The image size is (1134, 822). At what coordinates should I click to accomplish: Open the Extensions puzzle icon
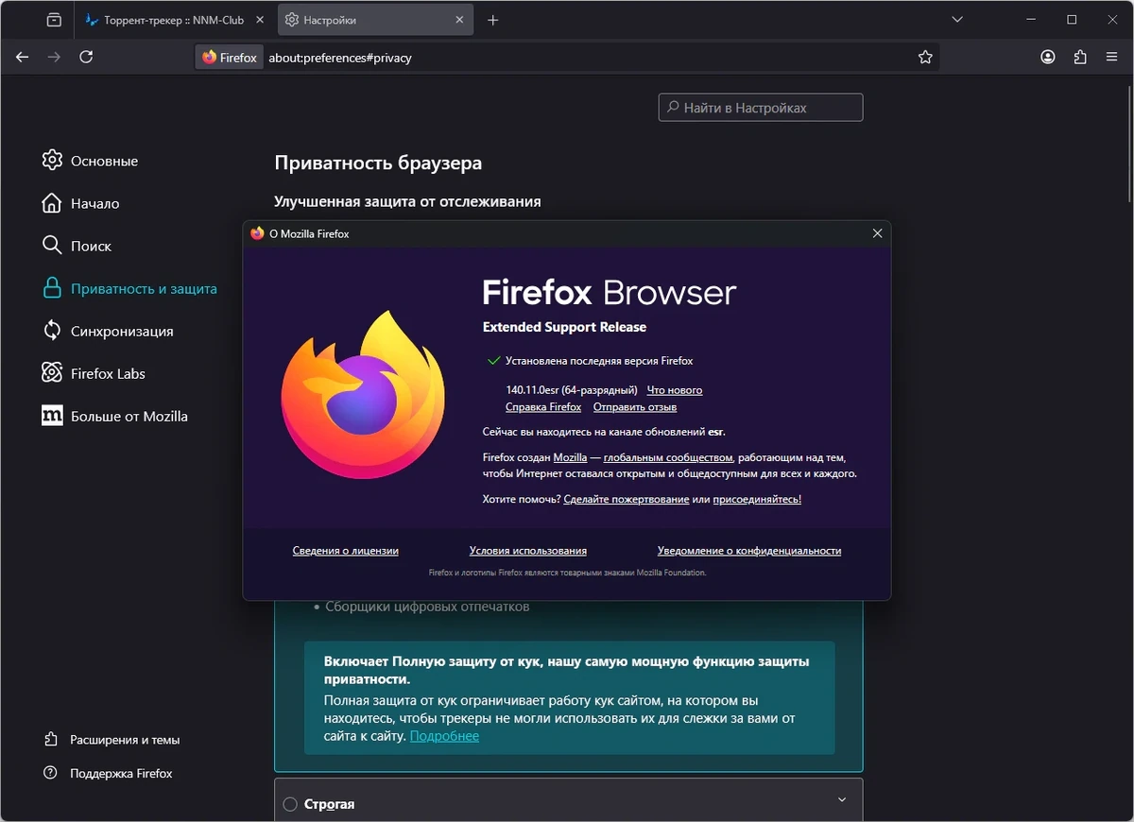coord(1080,57)
